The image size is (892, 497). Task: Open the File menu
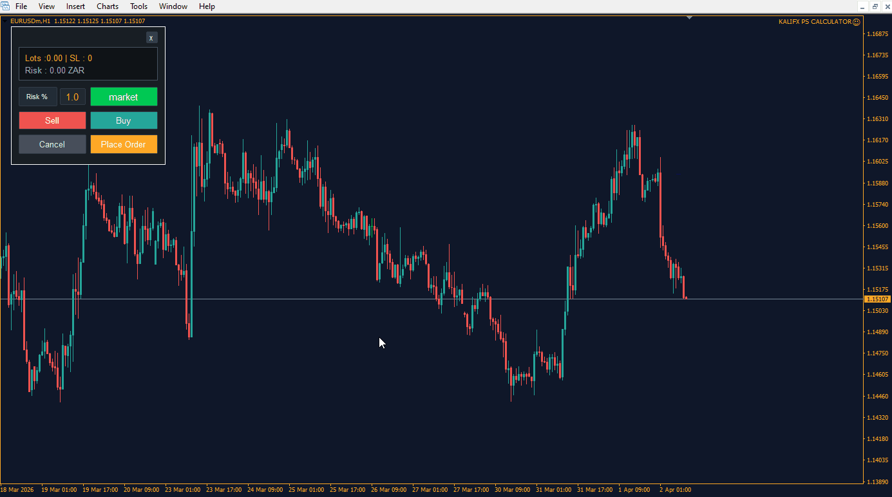(21, 6)
